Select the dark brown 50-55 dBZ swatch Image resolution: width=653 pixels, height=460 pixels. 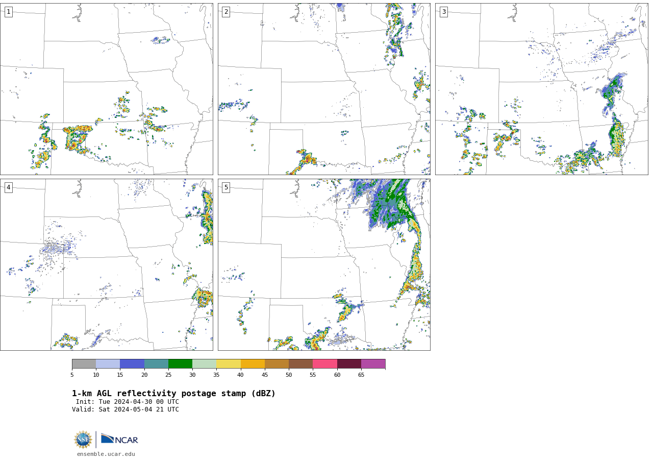[300, 364]
